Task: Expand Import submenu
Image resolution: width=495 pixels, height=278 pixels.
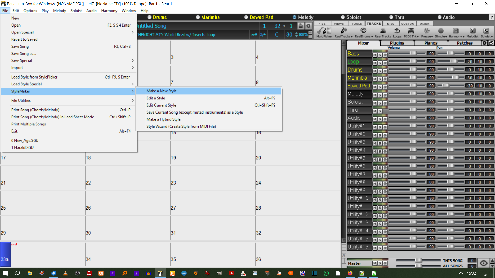Action: [69, 68]
